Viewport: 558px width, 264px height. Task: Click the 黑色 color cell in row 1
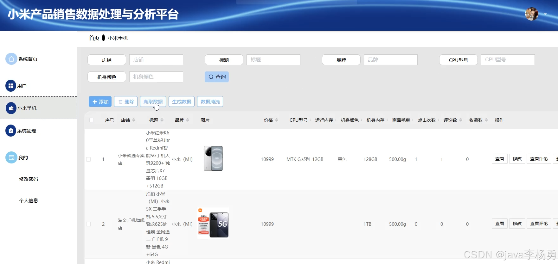(342, 159)
